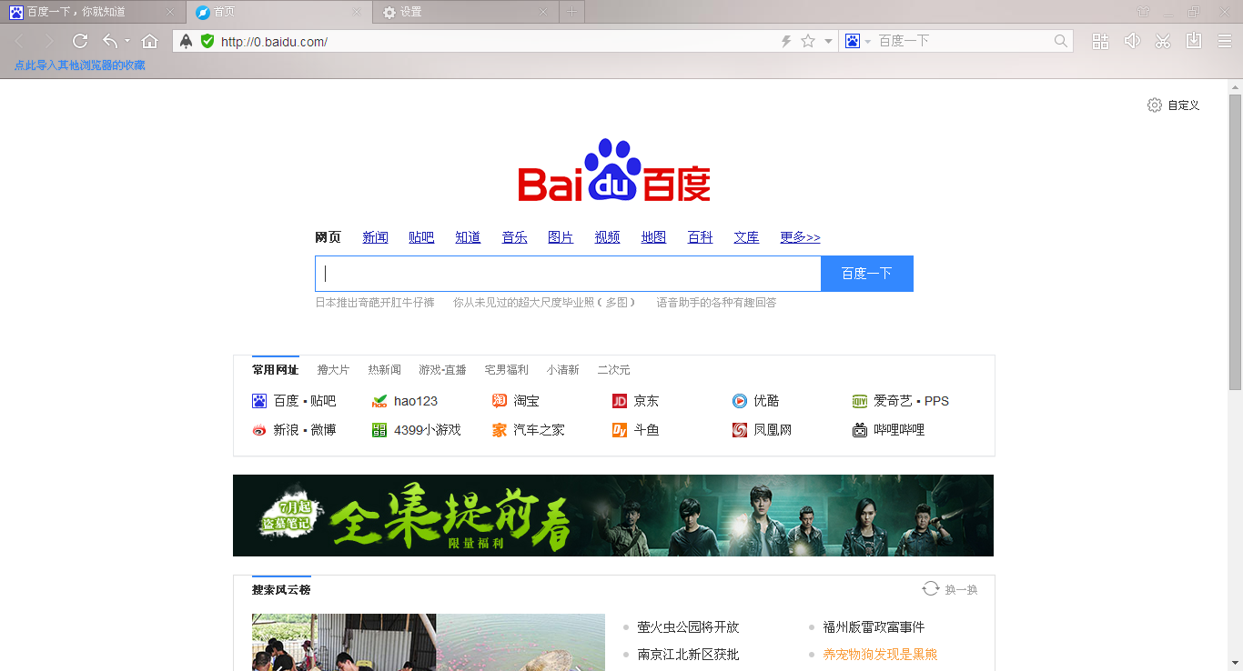Click the lightning speed mode icon
Image resolution: width=1243 pixels, height=671 pixels.
tap(787, 41)
